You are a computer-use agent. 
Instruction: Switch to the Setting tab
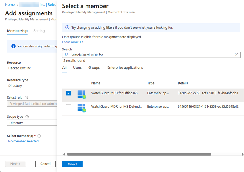39,31
